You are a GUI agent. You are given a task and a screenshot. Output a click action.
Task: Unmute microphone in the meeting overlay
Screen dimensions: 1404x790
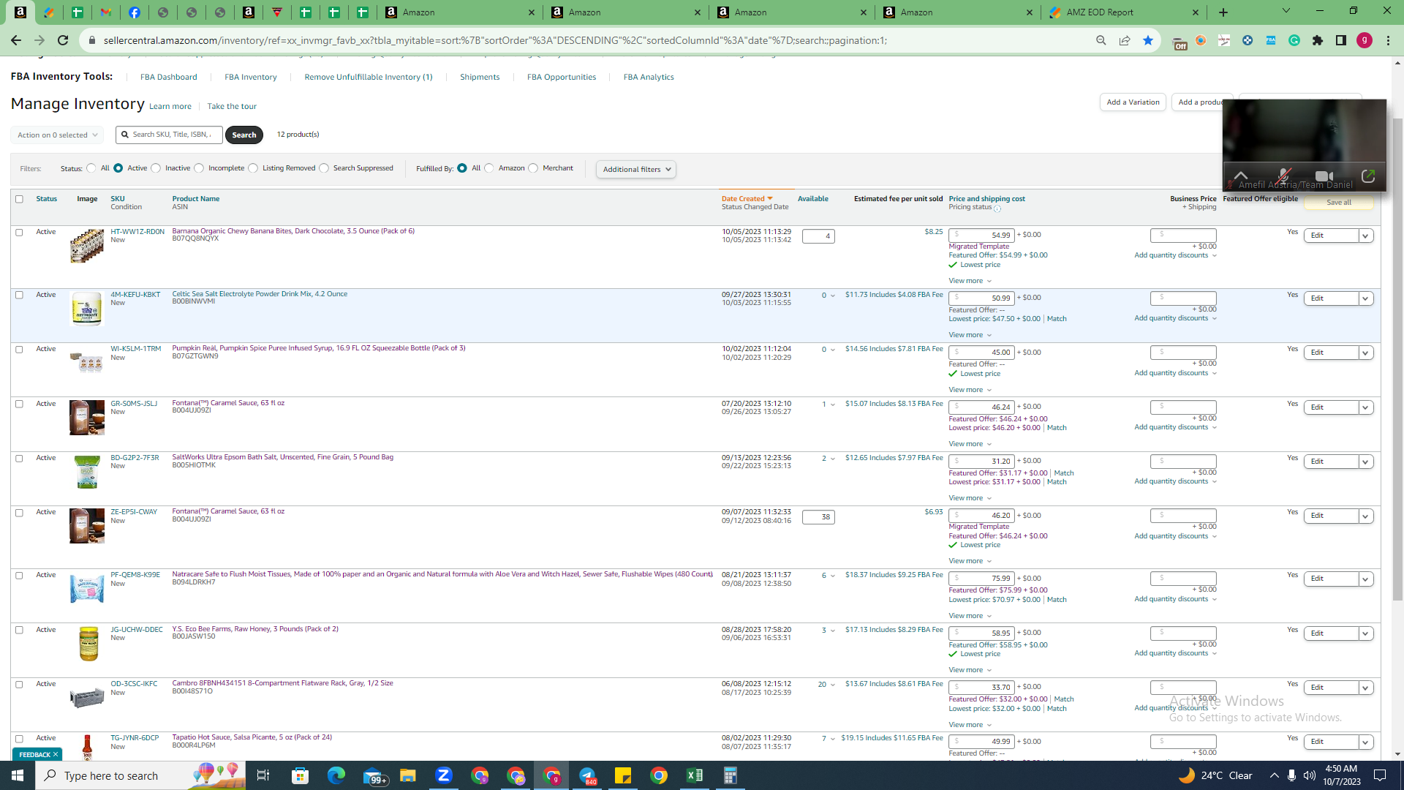tap(1283, 176)
